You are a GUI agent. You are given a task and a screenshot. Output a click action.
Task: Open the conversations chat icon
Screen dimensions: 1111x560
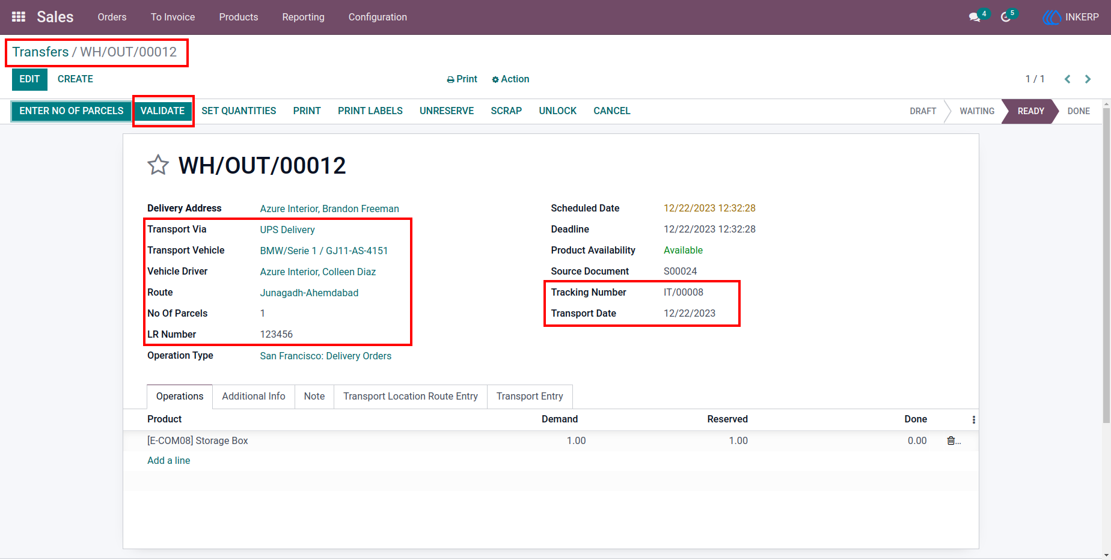click(x=975, y=17)
